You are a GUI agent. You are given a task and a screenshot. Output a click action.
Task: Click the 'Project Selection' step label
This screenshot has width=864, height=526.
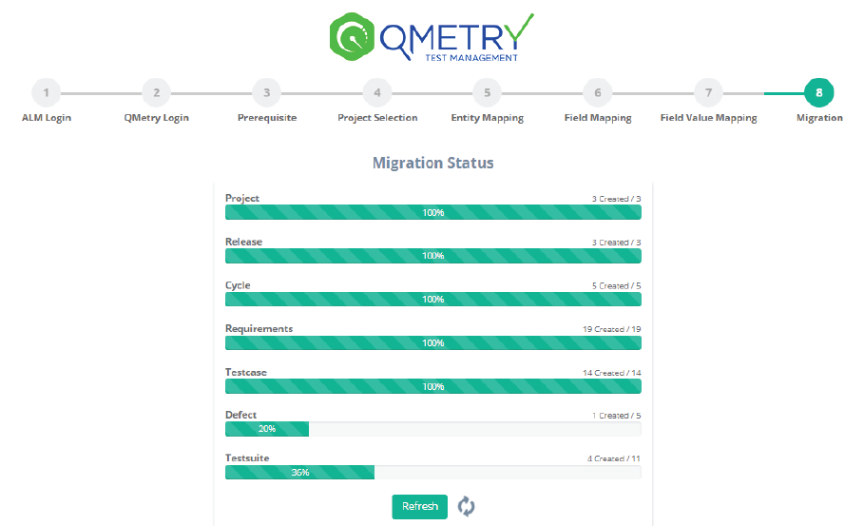377,118
